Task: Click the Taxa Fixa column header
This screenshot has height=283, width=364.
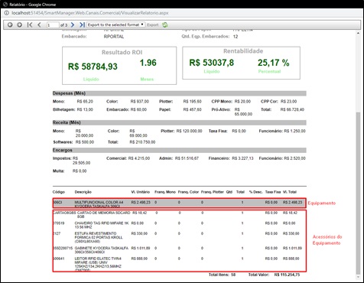Action: [x=273, y=192]
